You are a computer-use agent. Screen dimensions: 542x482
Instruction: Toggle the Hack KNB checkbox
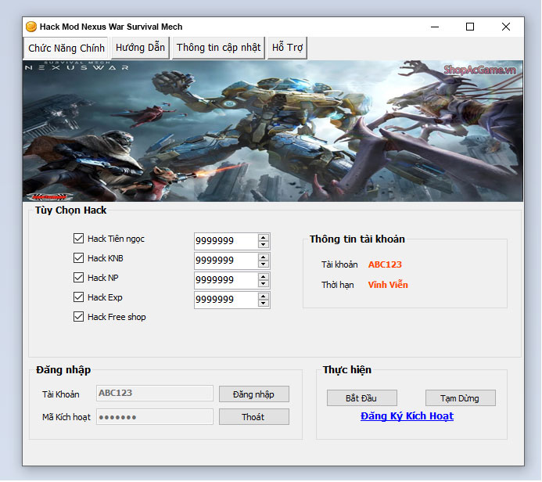(x=78, y=258)
